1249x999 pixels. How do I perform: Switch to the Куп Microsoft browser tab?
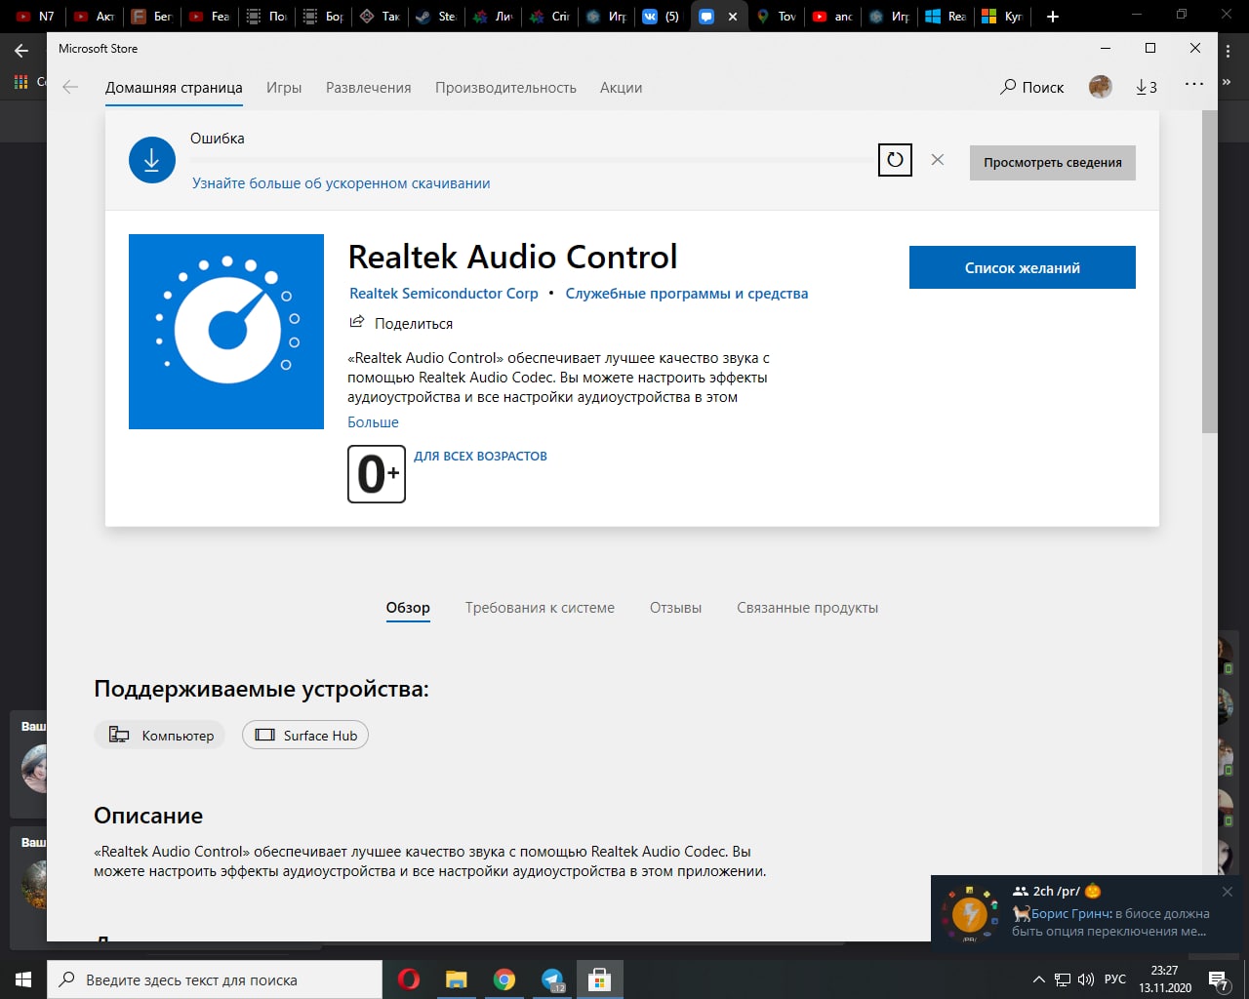pos(1002,16)
